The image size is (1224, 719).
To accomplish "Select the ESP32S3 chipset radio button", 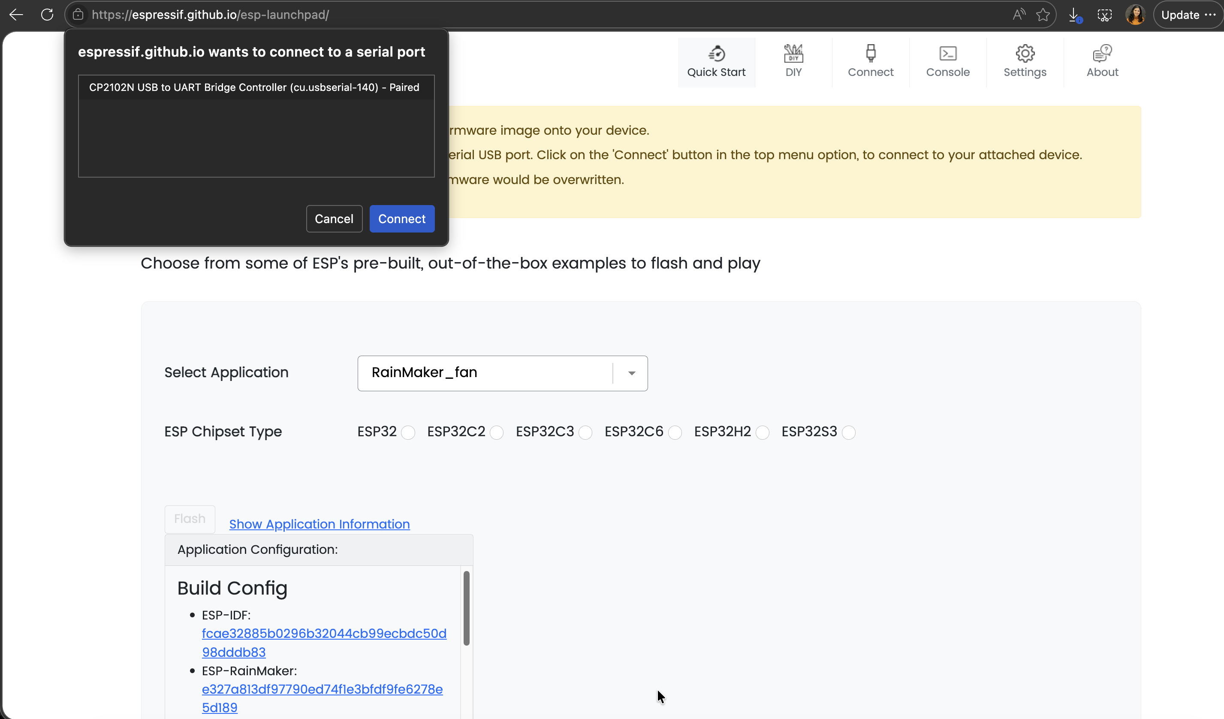I will coord(848,432).
